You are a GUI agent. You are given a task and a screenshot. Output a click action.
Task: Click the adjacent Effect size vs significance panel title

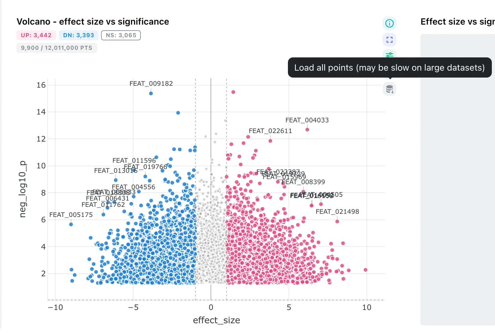(458, 21)
